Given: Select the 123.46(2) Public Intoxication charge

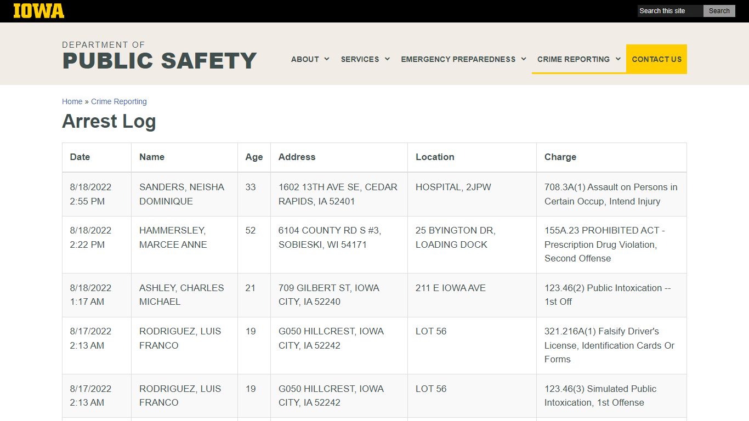Looking at the screenshot, I should point(608,295).
